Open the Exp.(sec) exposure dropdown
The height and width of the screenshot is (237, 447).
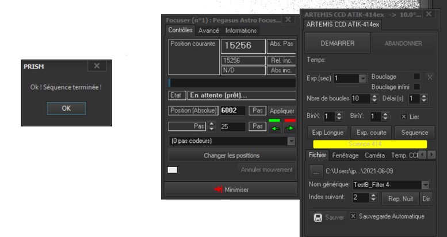coord(362,78)
